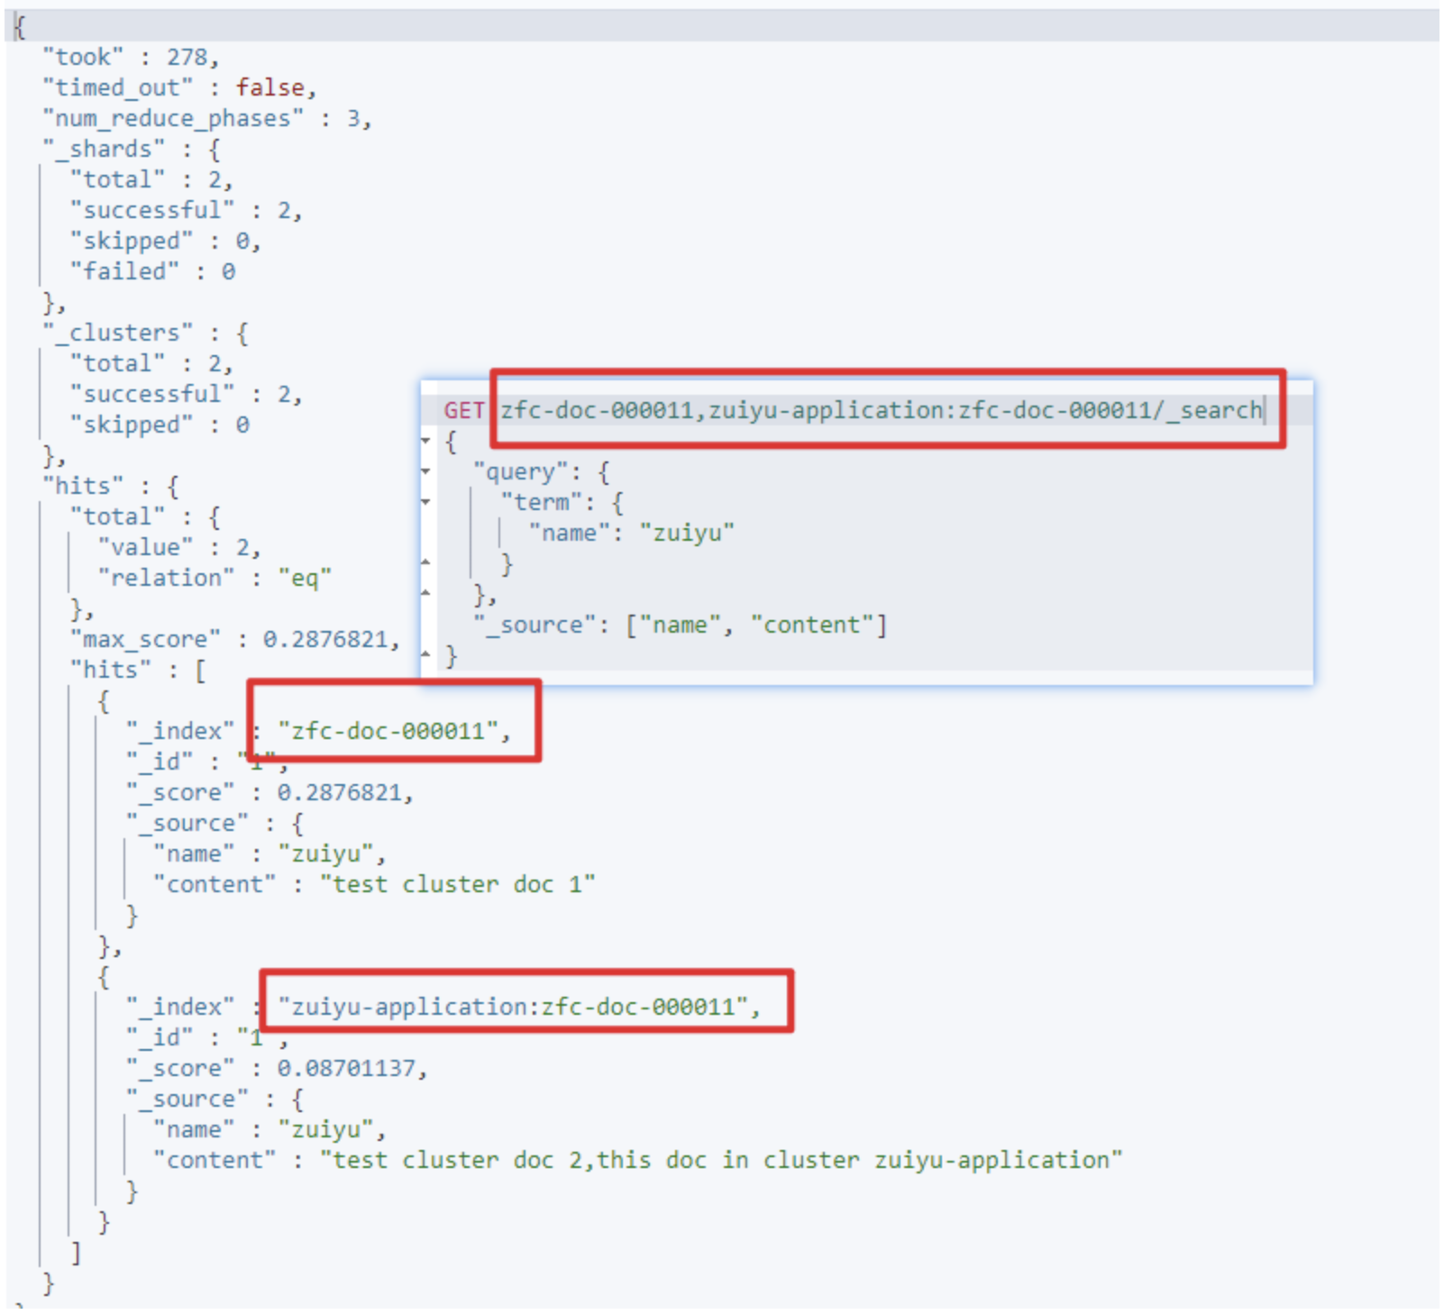Click the "hits" : [ array line
The width and height of the screenshot is (1453, 1314).
(138, 671)
